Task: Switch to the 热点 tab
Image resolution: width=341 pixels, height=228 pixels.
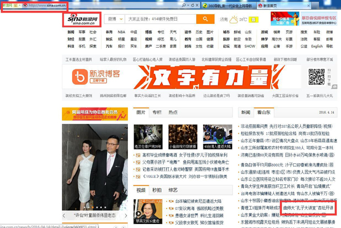Action: tap(173, 113)
